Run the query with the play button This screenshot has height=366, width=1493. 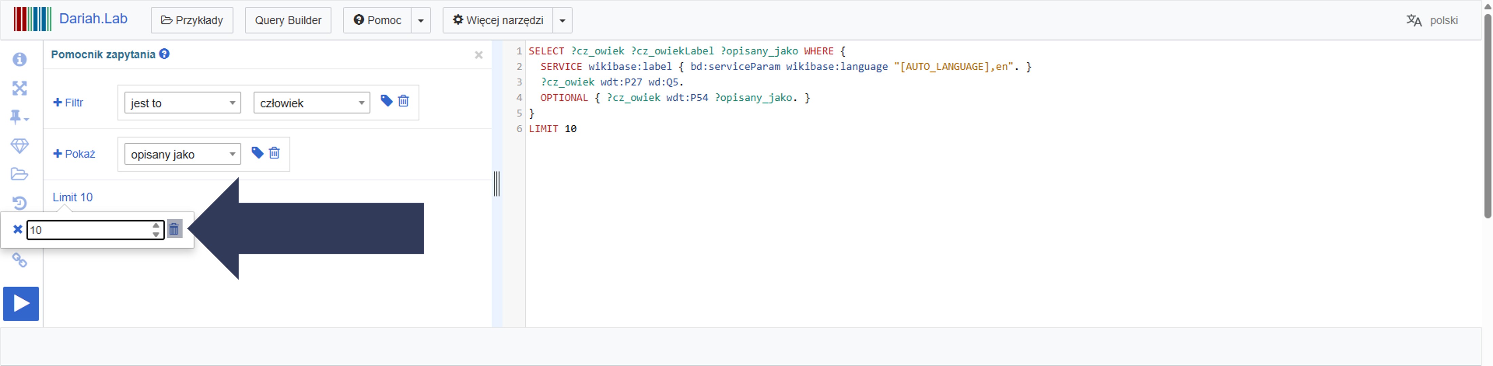point(21,304)
